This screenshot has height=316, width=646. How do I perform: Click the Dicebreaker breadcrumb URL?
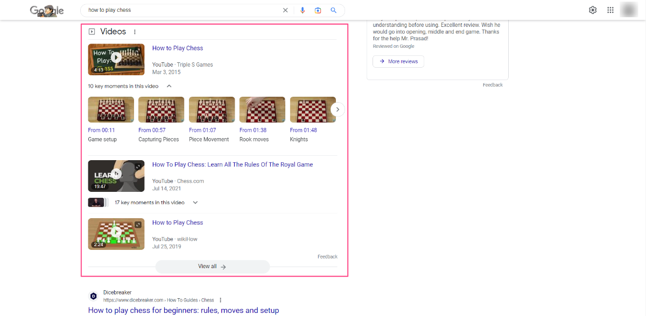point(158,300)
